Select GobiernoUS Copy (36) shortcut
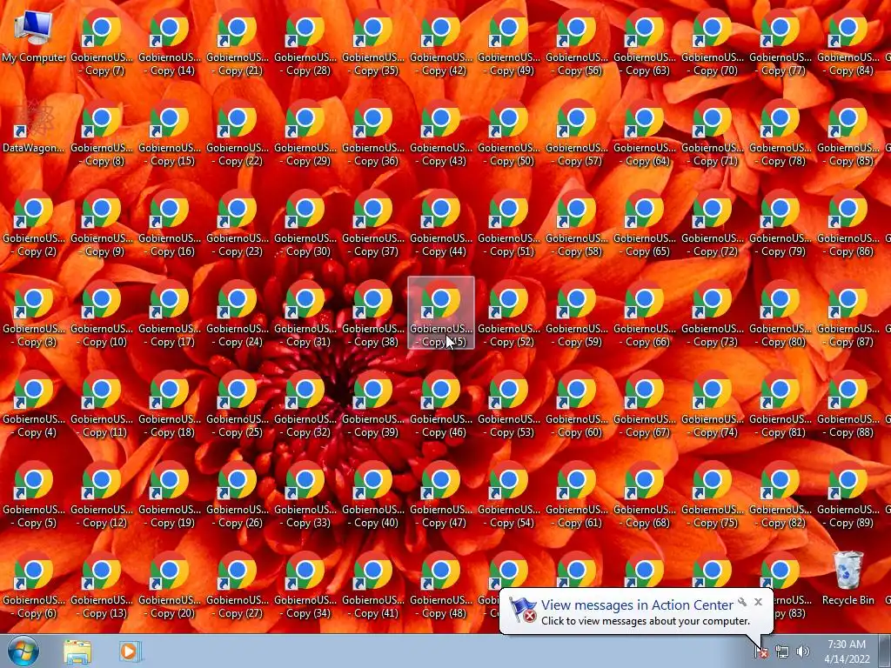 (x=373, y=133)
